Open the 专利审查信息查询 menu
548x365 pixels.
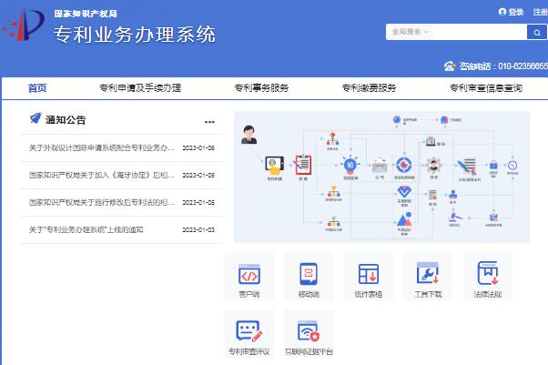coord(486,87)
